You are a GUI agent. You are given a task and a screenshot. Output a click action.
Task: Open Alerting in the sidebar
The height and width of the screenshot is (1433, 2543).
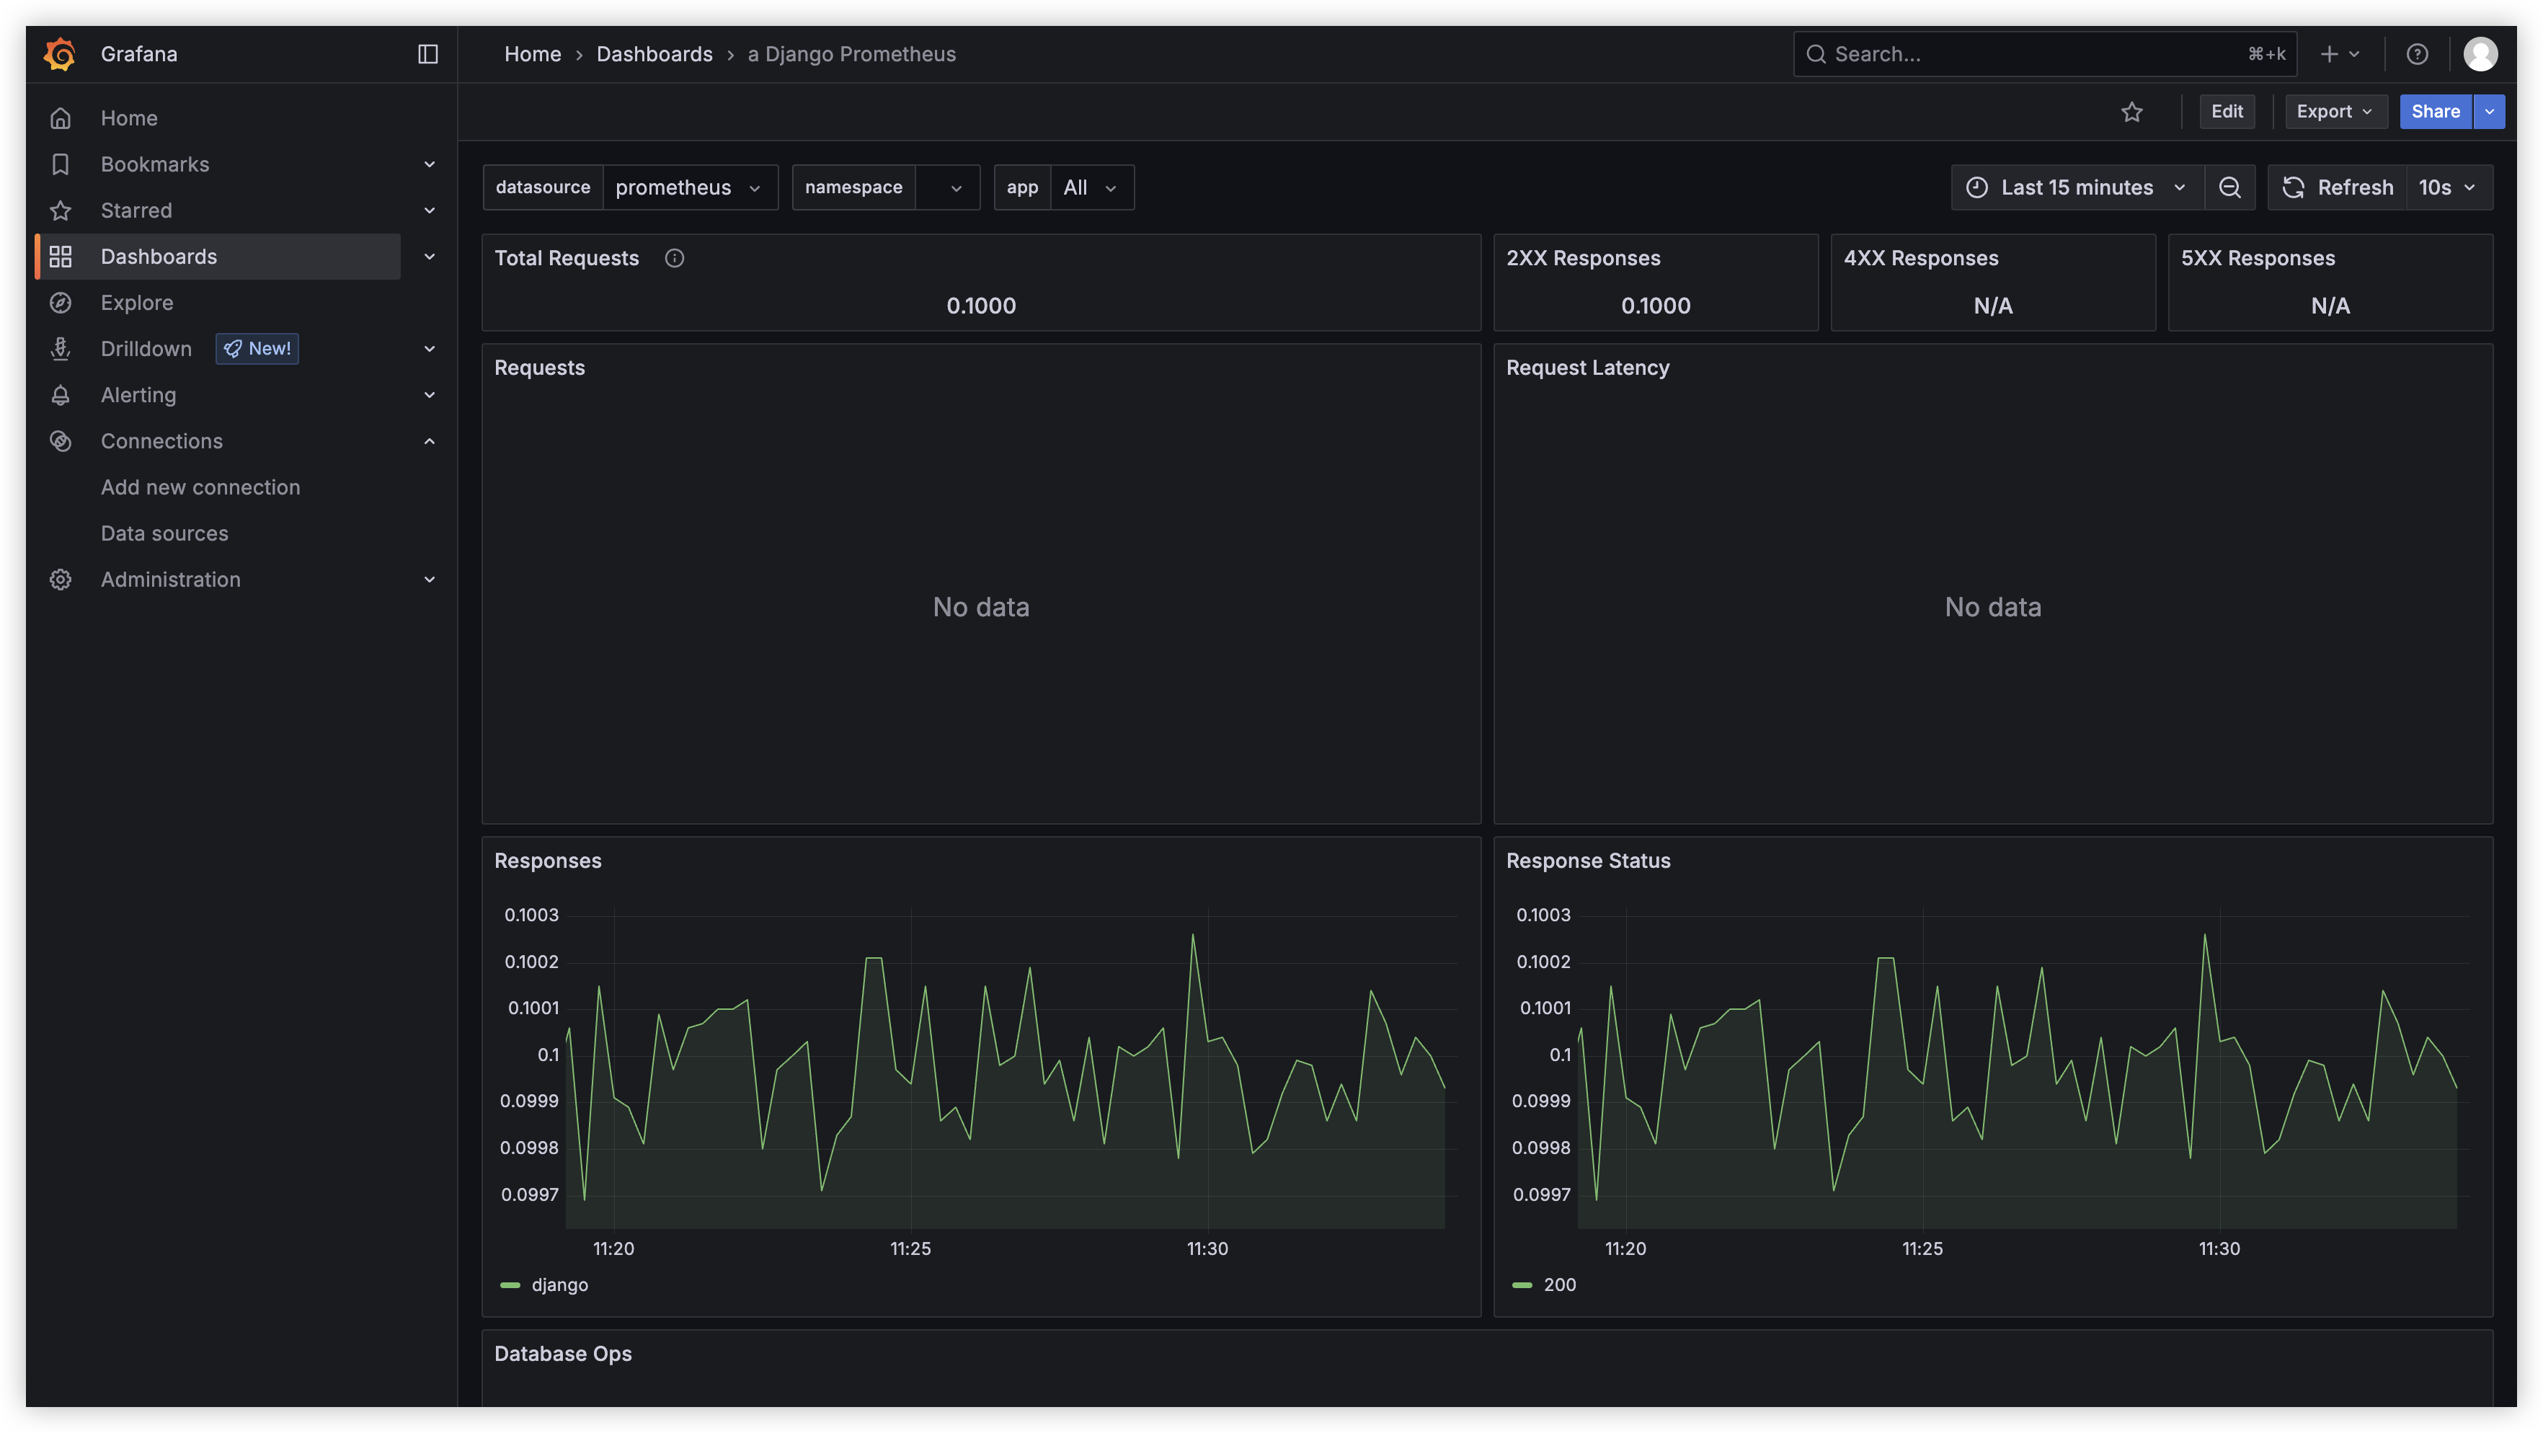(x=138, y=395)
